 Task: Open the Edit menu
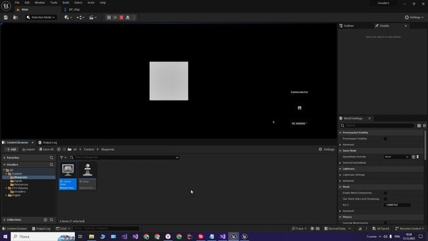(x=27, y=3)
